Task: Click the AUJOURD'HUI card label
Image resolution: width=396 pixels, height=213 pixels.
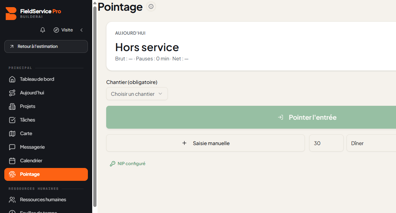Action: coord(130,33)
